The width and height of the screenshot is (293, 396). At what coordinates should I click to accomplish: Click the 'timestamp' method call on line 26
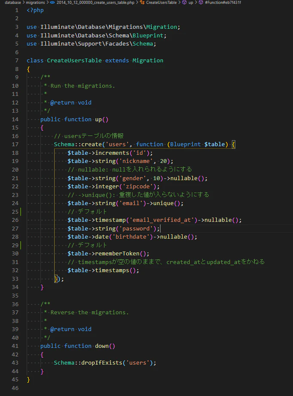(x=110, y=220)
